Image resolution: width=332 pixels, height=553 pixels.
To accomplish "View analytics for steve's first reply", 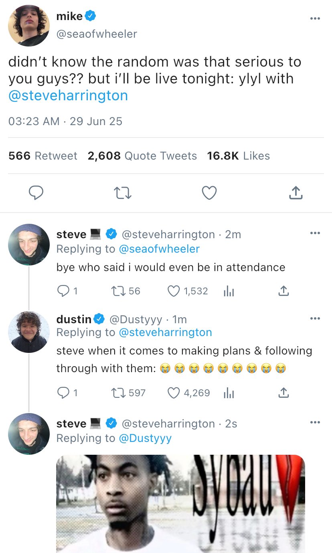I will pyautogui.click(x=228, y=291).
